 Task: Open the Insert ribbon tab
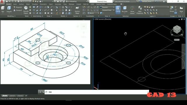pos(51,4)
